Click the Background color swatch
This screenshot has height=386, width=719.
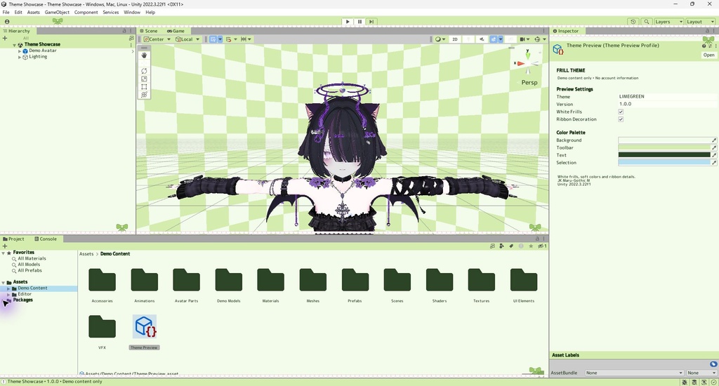click(x=664, y=140)
